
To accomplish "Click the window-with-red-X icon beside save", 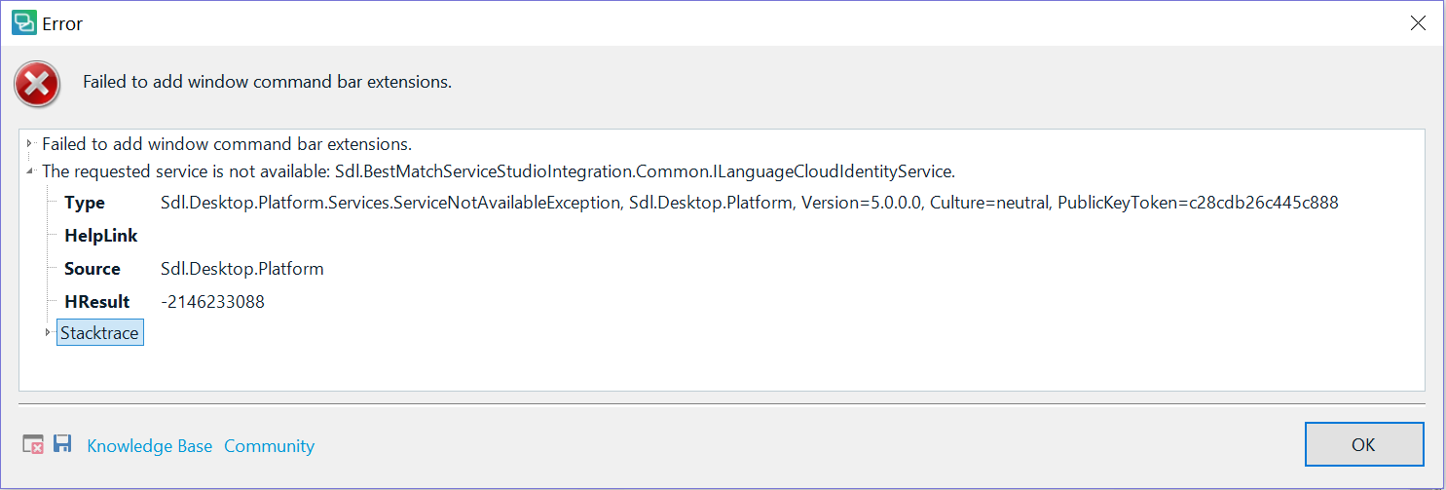I will (x=33, y=444).
